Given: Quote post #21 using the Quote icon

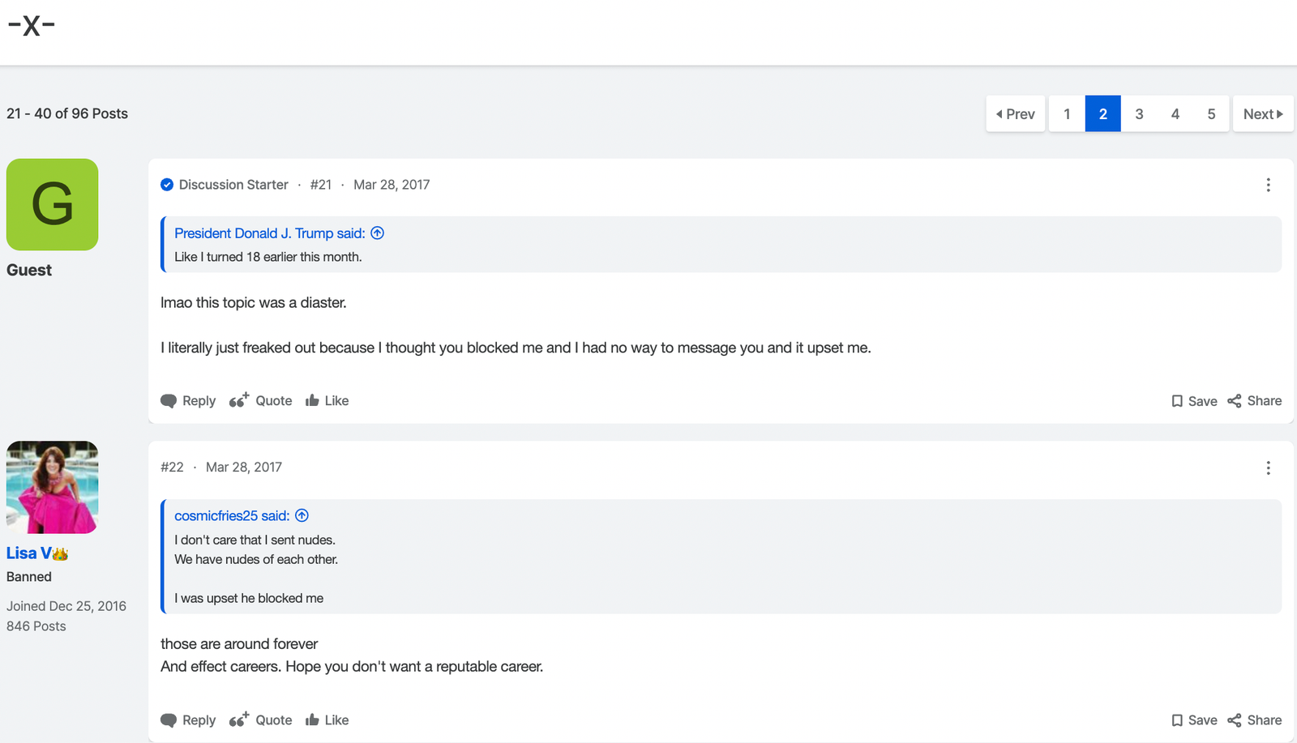Looking at the screenshot, I should (x=239, y=400).
